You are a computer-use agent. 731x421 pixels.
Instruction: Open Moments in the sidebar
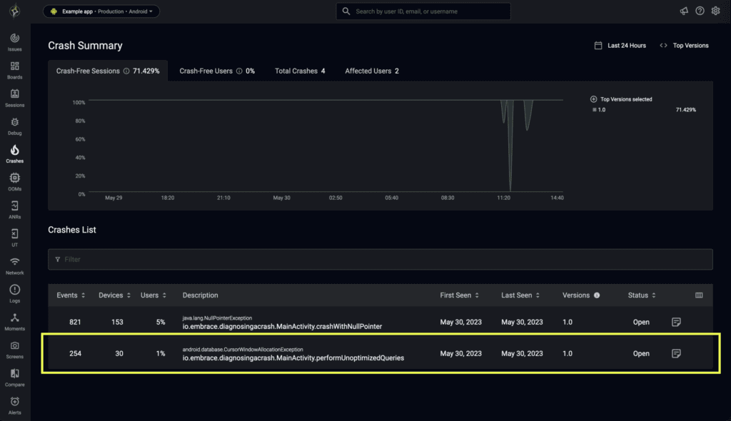(x=14, y=322)
